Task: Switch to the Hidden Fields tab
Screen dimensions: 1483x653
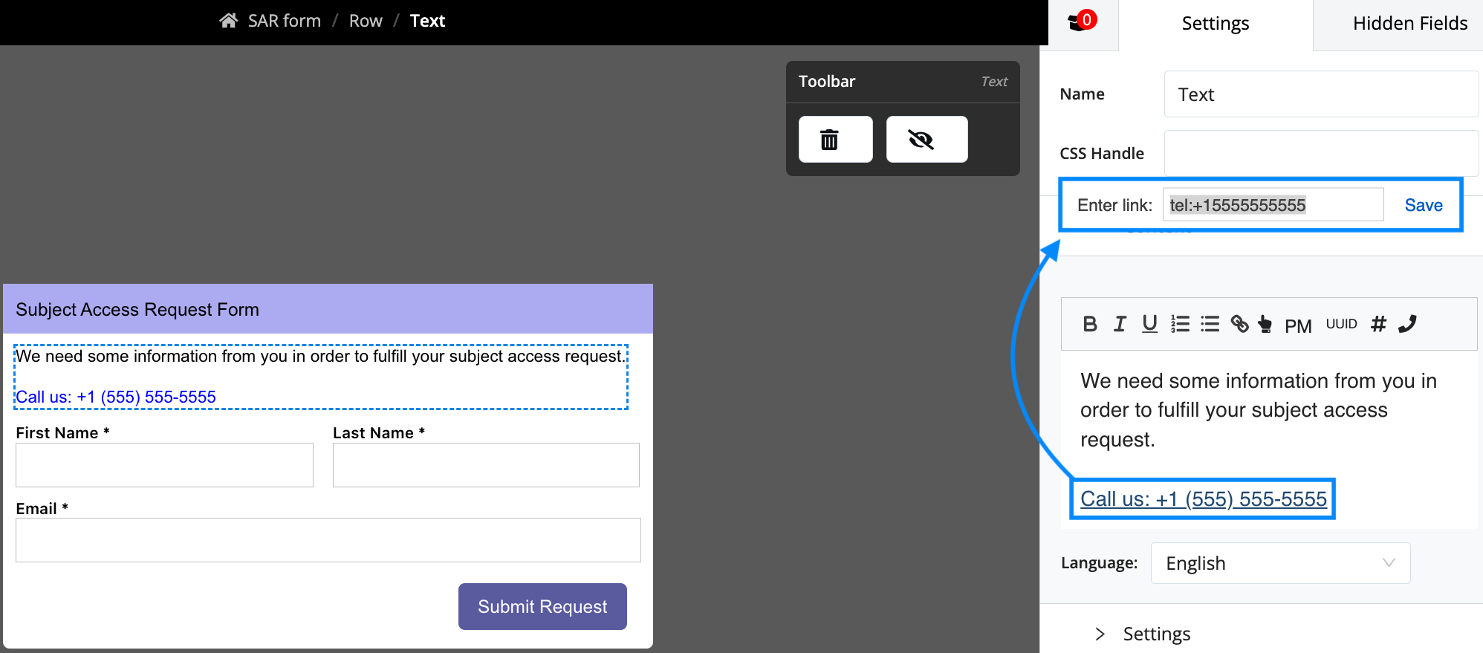Action: pos(1409,24)
